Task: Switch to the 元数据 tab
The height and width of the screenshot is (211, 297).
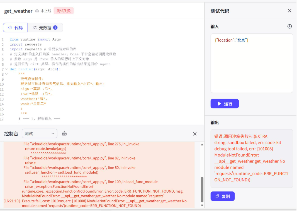Action: point(45,28)
